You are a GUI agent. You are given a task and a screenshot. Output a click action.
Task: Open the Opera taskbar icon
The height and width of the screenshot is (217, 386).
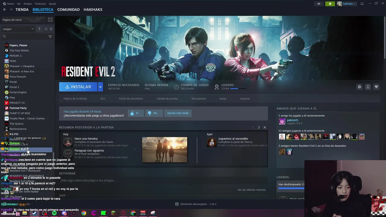(123, 213)
